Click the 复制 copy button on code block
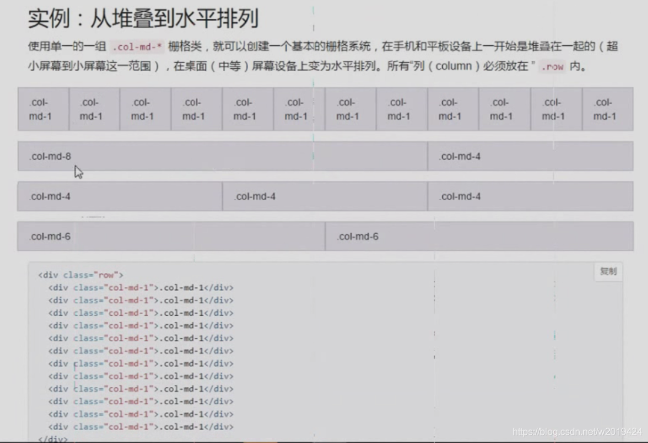 (x=609, y=271)
